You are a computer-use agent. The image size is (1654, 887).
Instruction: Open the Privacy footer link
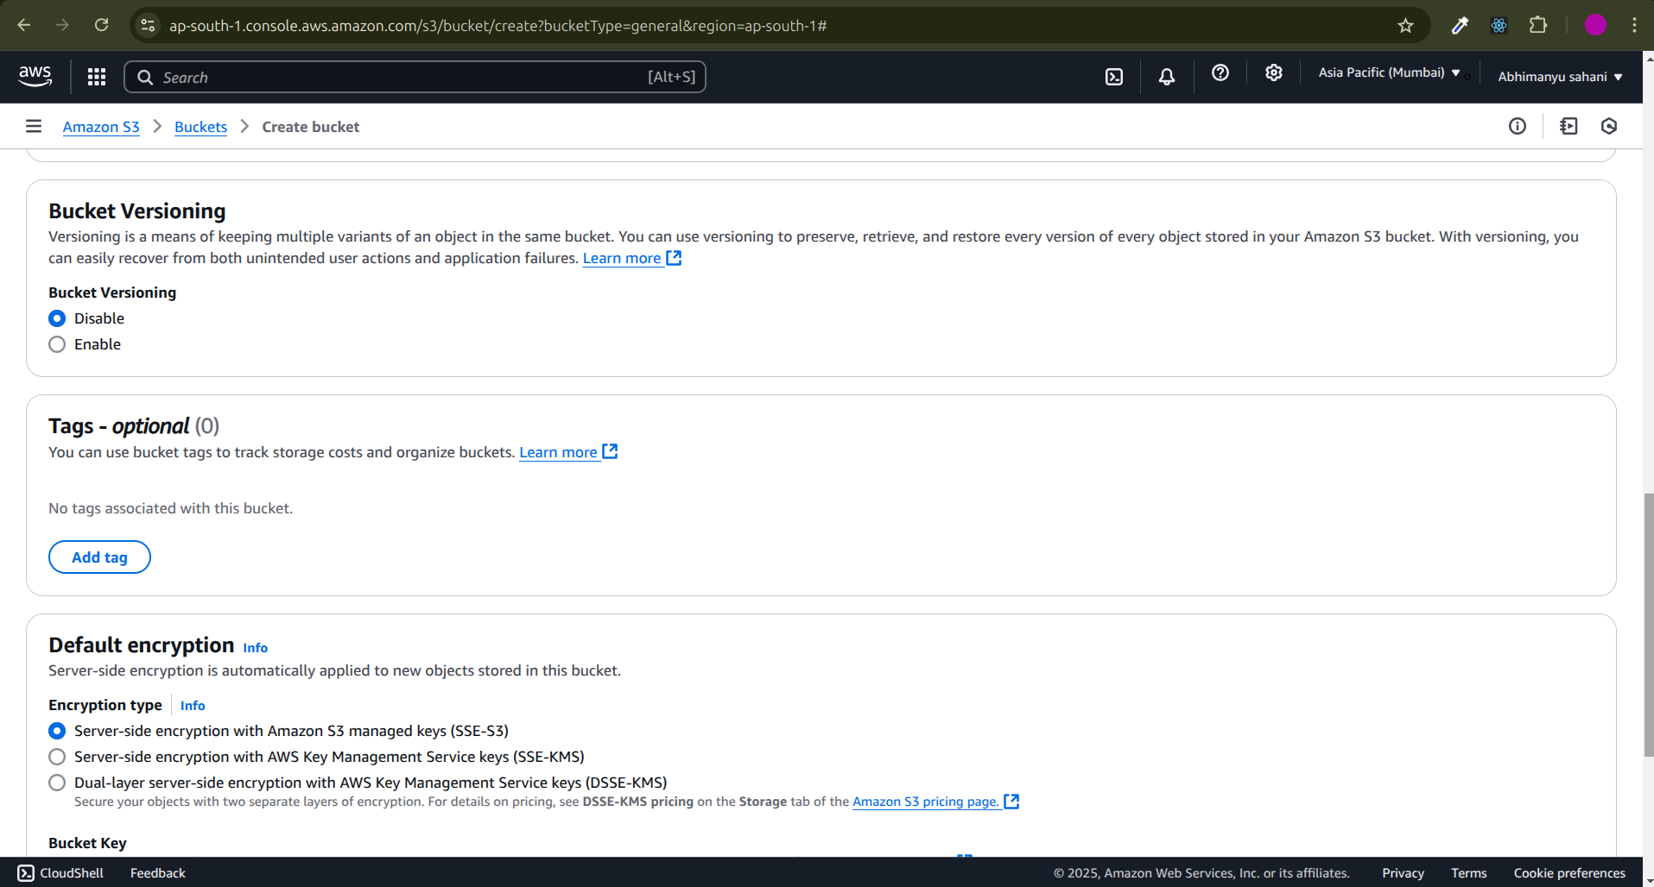coord(1403,873)
